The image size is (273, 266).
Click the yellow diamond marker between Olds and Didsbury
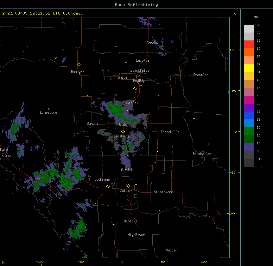pyautogui.click(x=123, y=132)
